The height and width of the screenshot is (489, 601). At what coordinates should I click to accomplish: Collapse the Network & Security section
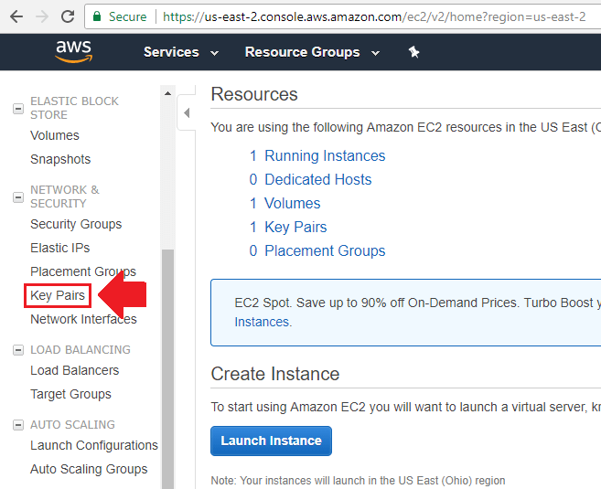[x=18, y=197]
